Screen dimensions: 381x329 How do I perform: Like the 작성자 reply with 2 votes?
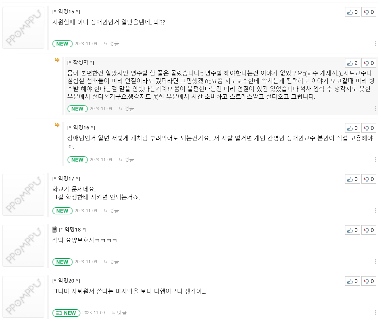click(352, 63)
